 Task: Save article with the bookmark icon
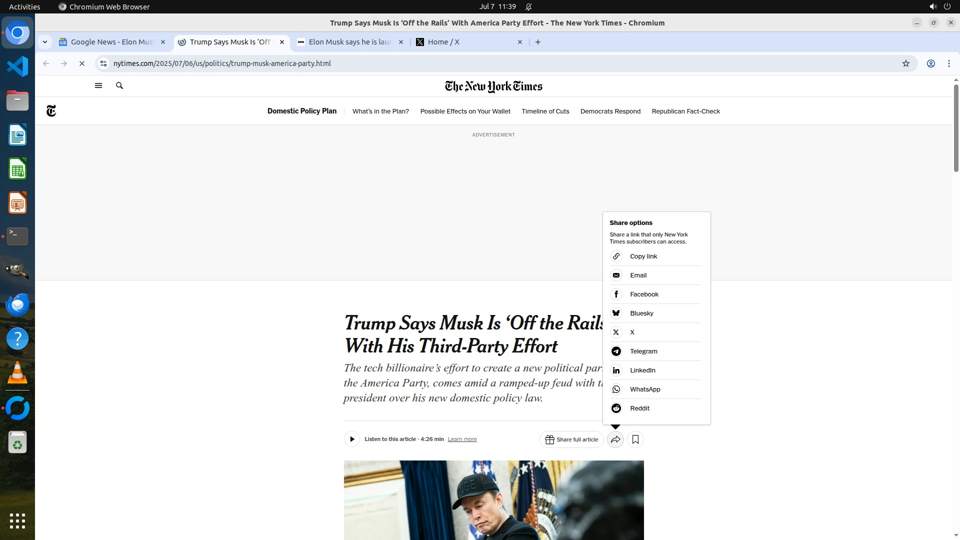tap(635, 439)
